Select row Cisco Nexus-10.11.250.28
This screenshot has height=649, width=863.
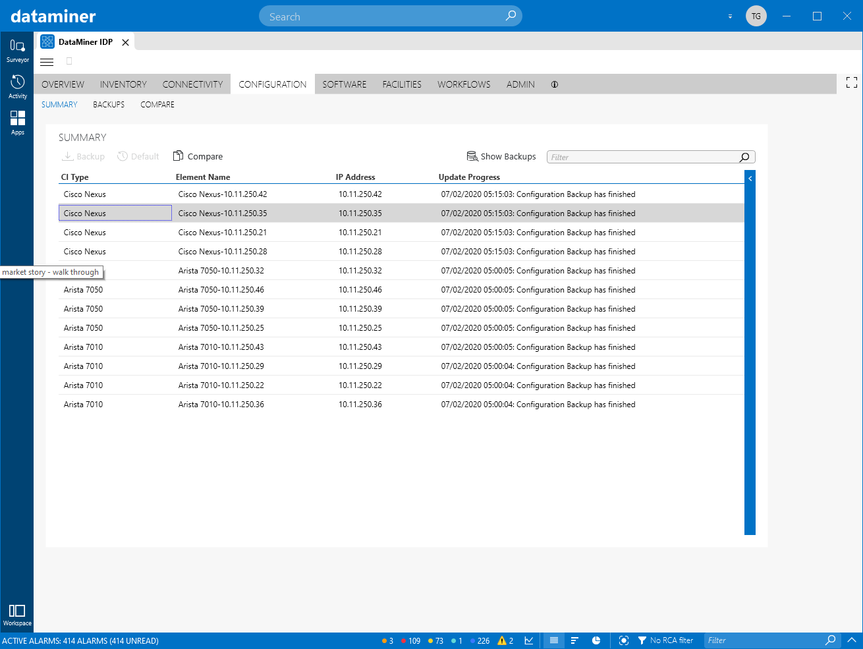tap(401, 252)
